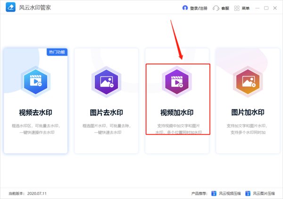
Task: Click the 视频去水印 hexagon icon
Action: click(x=35, y=82)
